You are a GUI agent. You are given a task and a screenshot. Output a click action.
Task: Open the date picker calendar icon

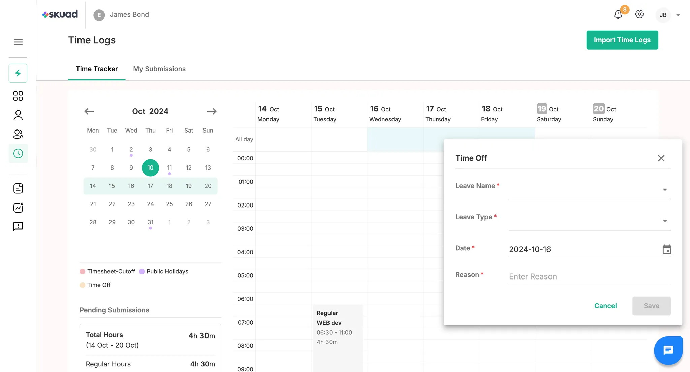click(x=667, y=249)
